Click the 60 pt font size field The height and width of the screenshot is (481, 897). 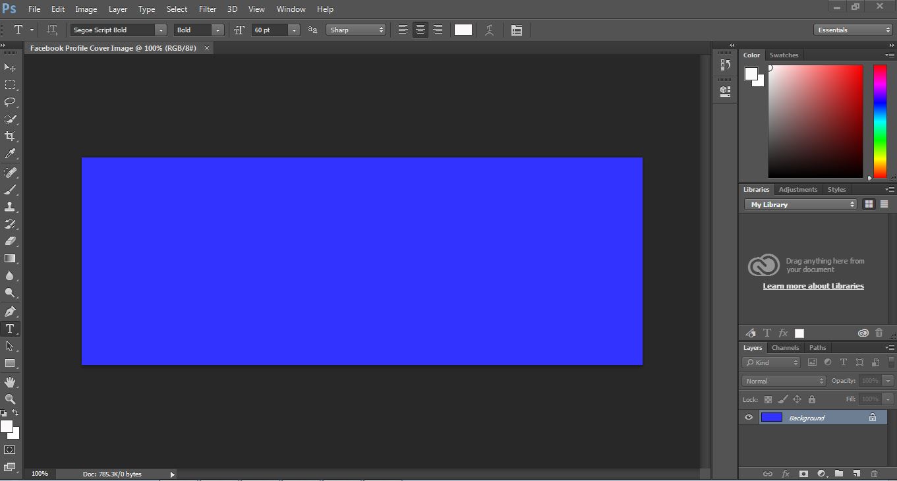coord(270,30)
